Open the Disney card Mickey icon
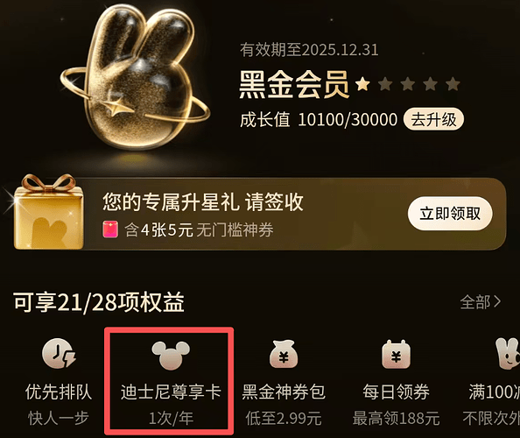 [171, 356]
